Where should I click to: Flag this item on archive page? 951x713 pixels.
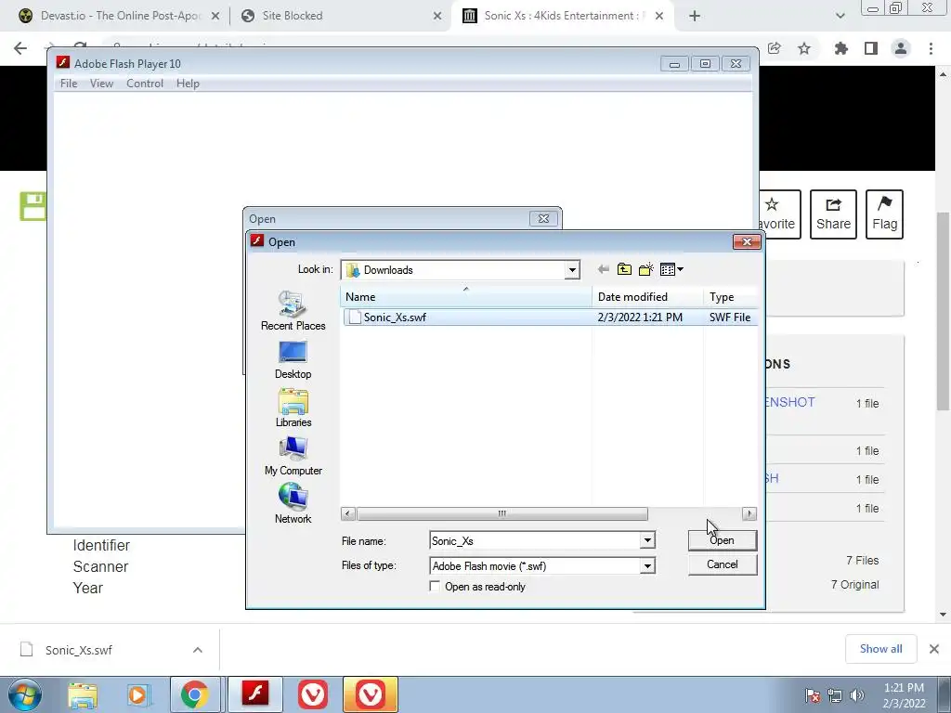tap(884, 214)
